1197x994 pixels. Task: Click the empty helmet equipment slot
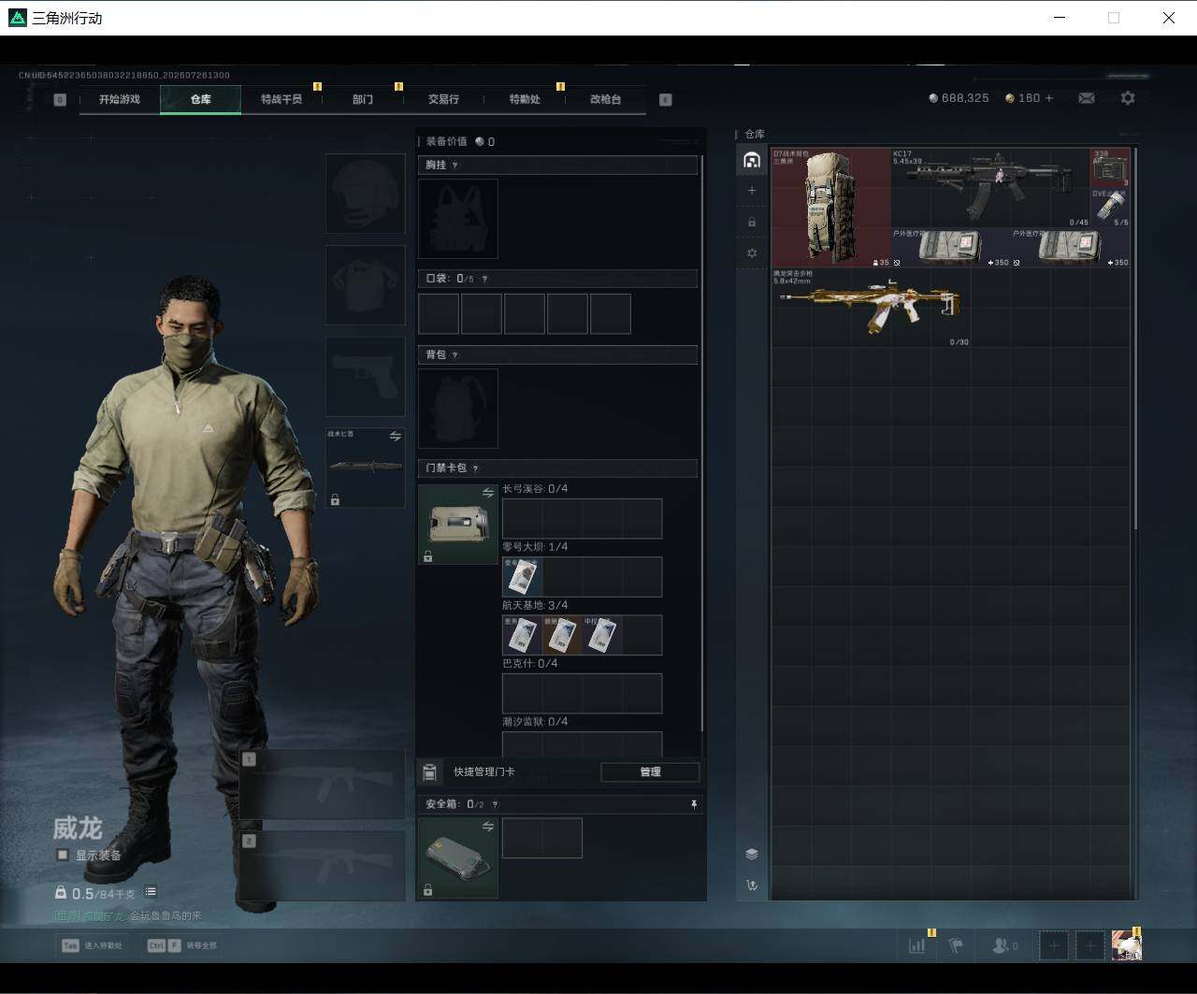coord(366,194)
